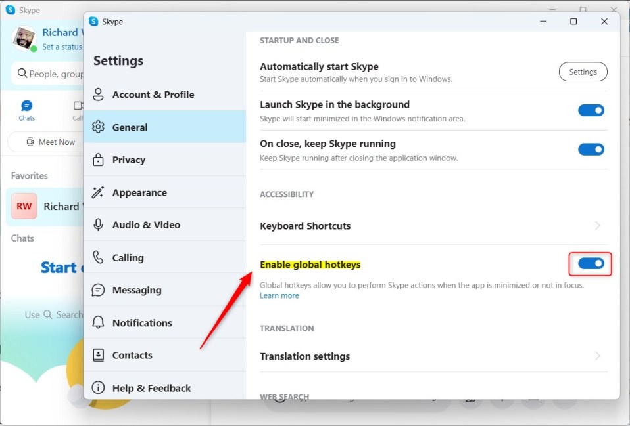
Task: Open Messaging settings
Action: (x=165, y=289)
